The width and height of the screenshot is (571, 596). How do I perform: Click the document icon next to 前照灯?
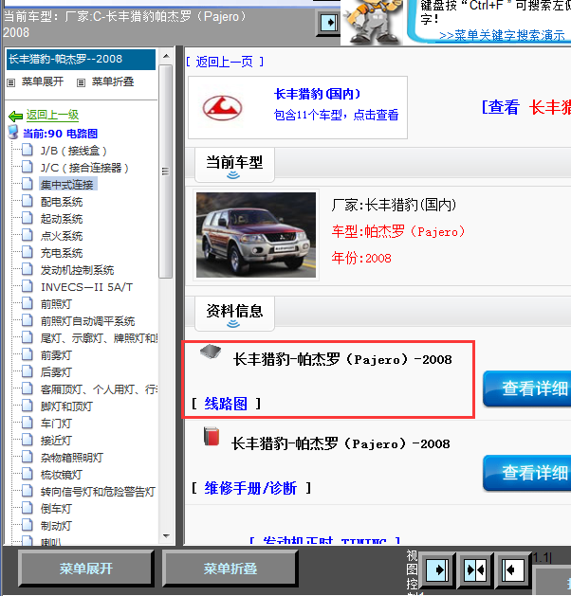27,303
